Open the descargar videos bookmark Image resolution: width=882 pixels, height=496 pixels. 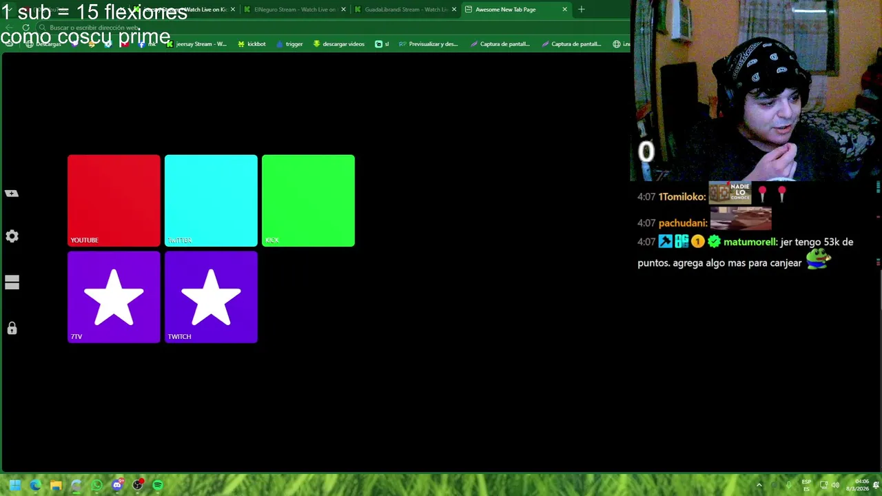[338, 44]
